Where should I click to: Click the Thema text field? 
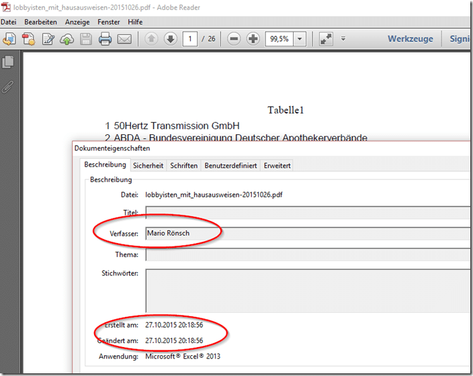308,254
